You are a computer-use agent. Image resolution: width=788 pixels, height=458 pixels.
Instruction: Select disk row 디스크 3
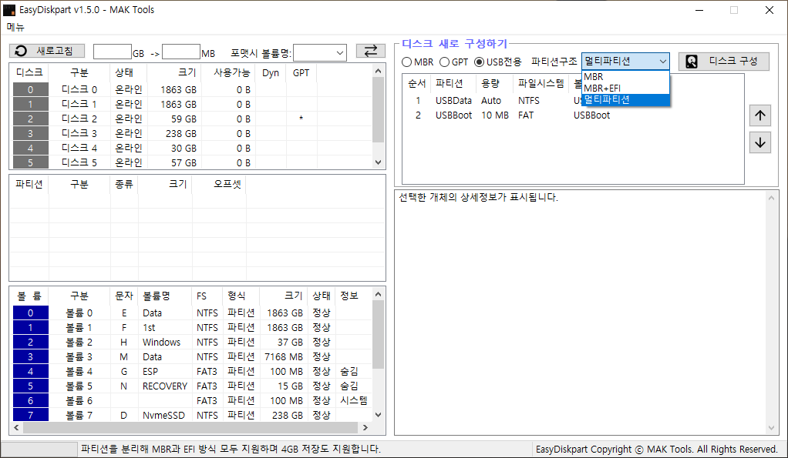(x=193, y=133)
